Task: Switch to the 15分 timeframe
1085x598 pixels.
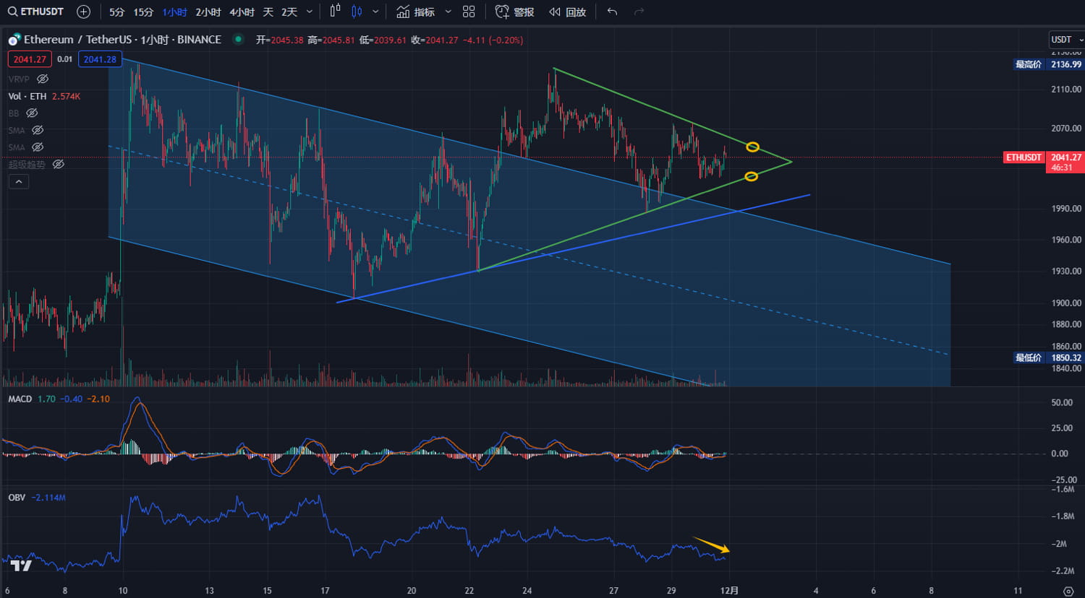Action: click(x=143, y=12)
